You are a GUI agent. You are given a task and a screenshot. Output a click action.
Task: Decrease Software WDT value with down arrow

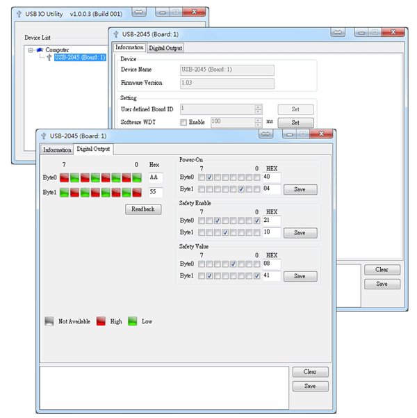coord(258,124)
